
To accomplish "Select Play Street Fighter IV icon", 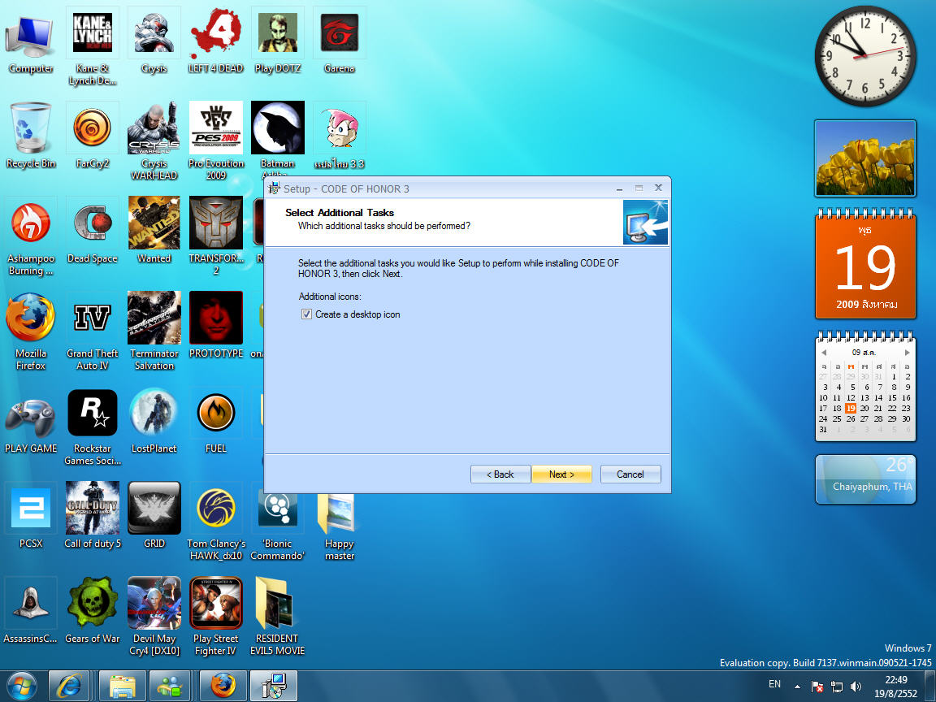I will click(x=216, y=617).
